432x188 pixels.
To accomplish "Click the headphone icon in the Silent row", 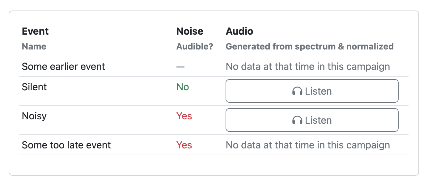I will tap(298, 91).
